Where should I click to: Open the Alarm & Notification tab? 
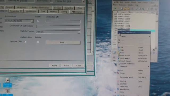click(x=40, y=8)
